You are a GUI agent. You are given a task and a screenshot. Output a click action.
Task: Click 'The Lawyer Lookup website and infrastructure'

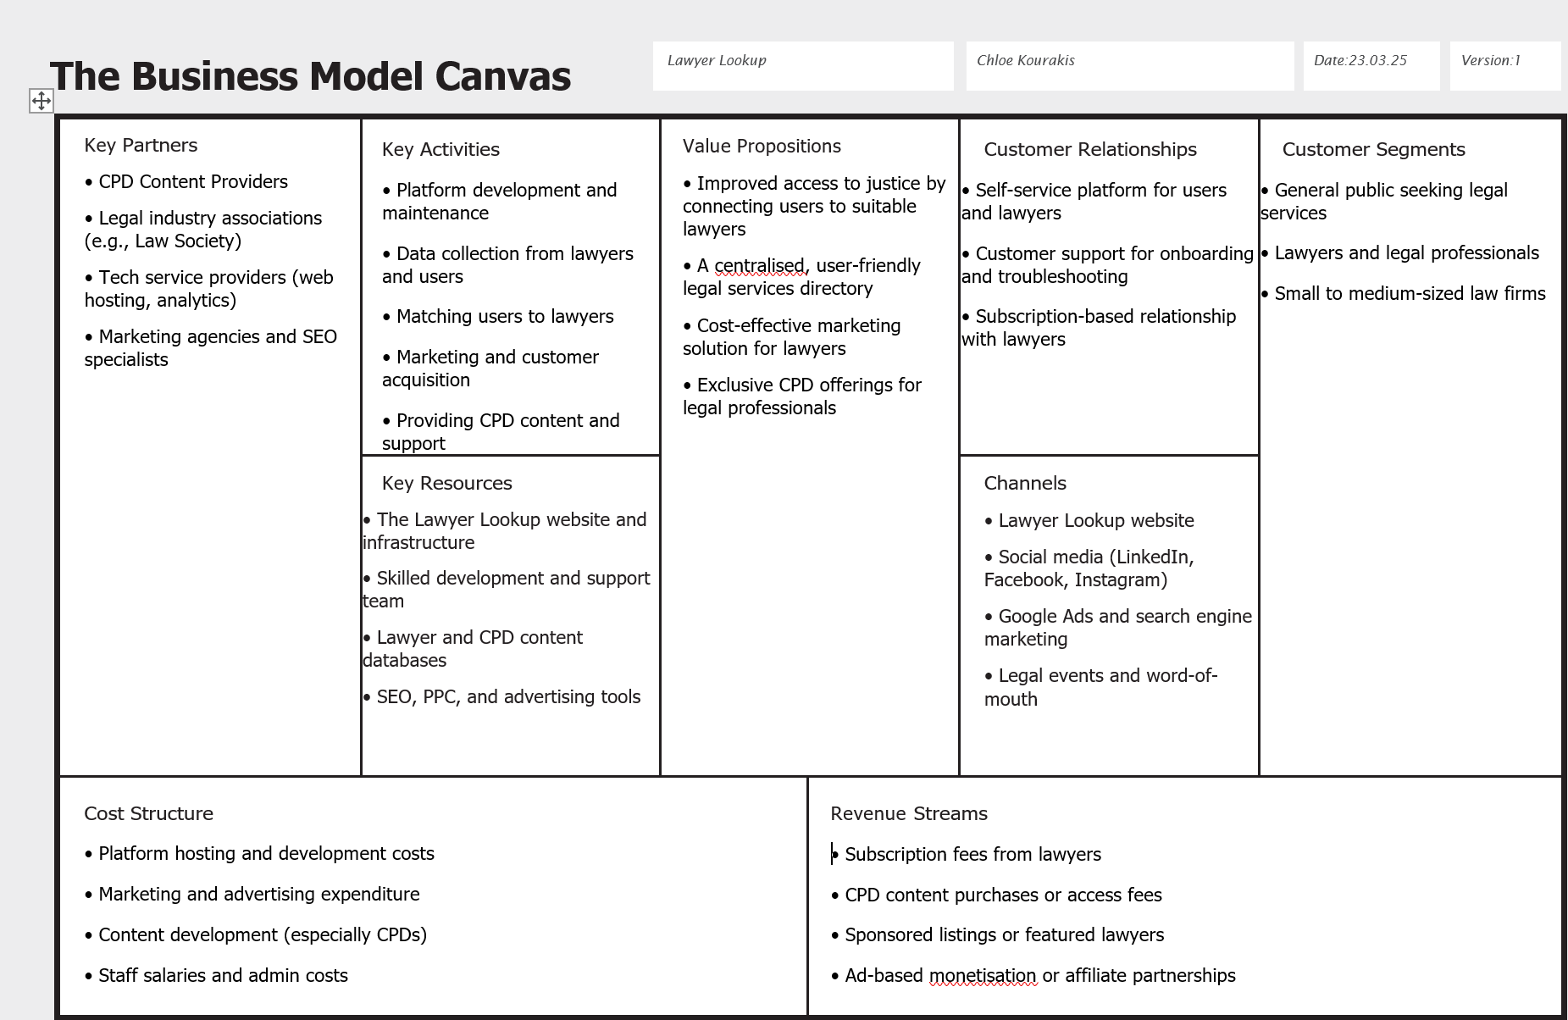click(505, 531)
